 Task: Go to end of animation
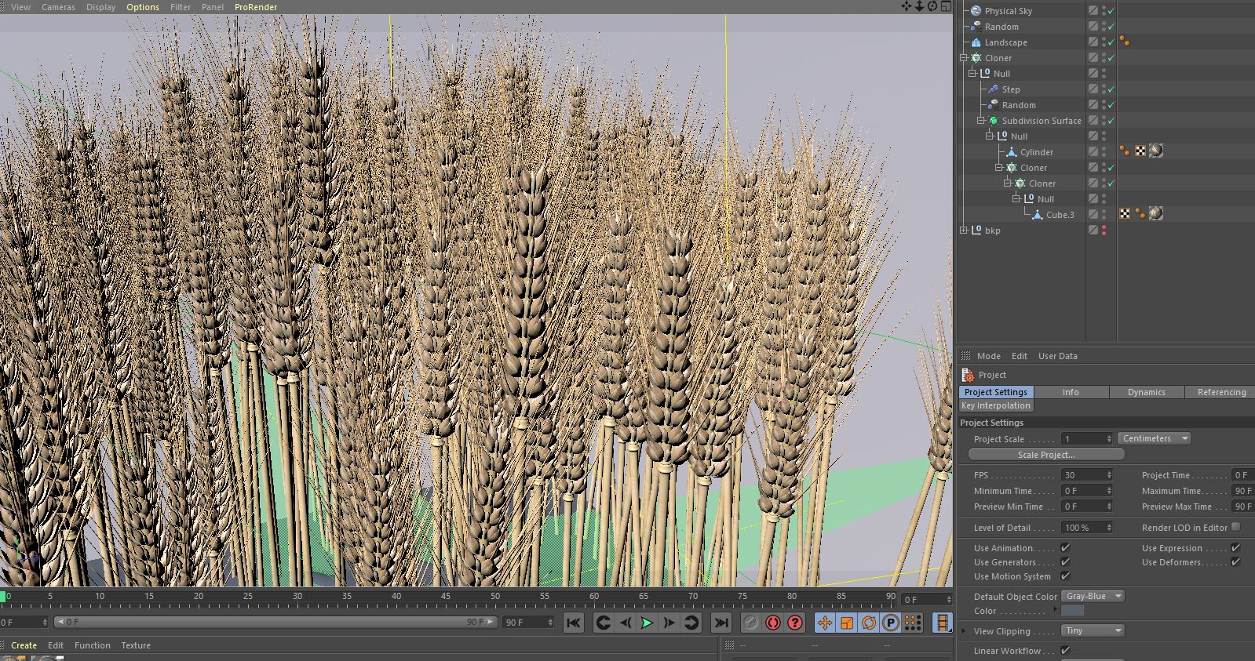(x=721, y=623)
